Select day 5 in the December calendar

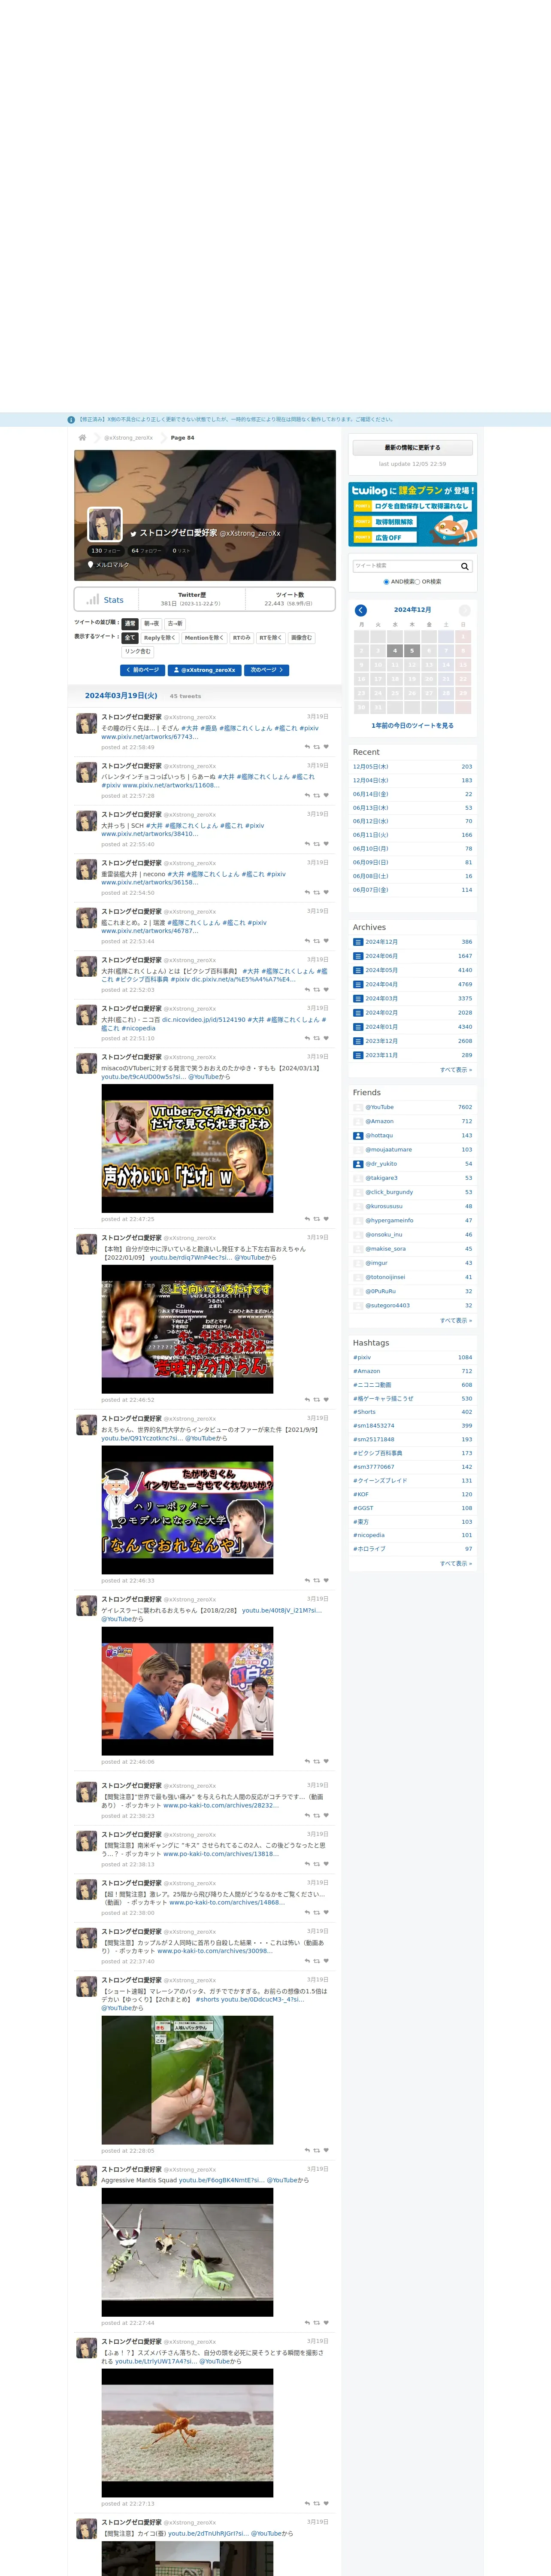[x=412, y=650]
